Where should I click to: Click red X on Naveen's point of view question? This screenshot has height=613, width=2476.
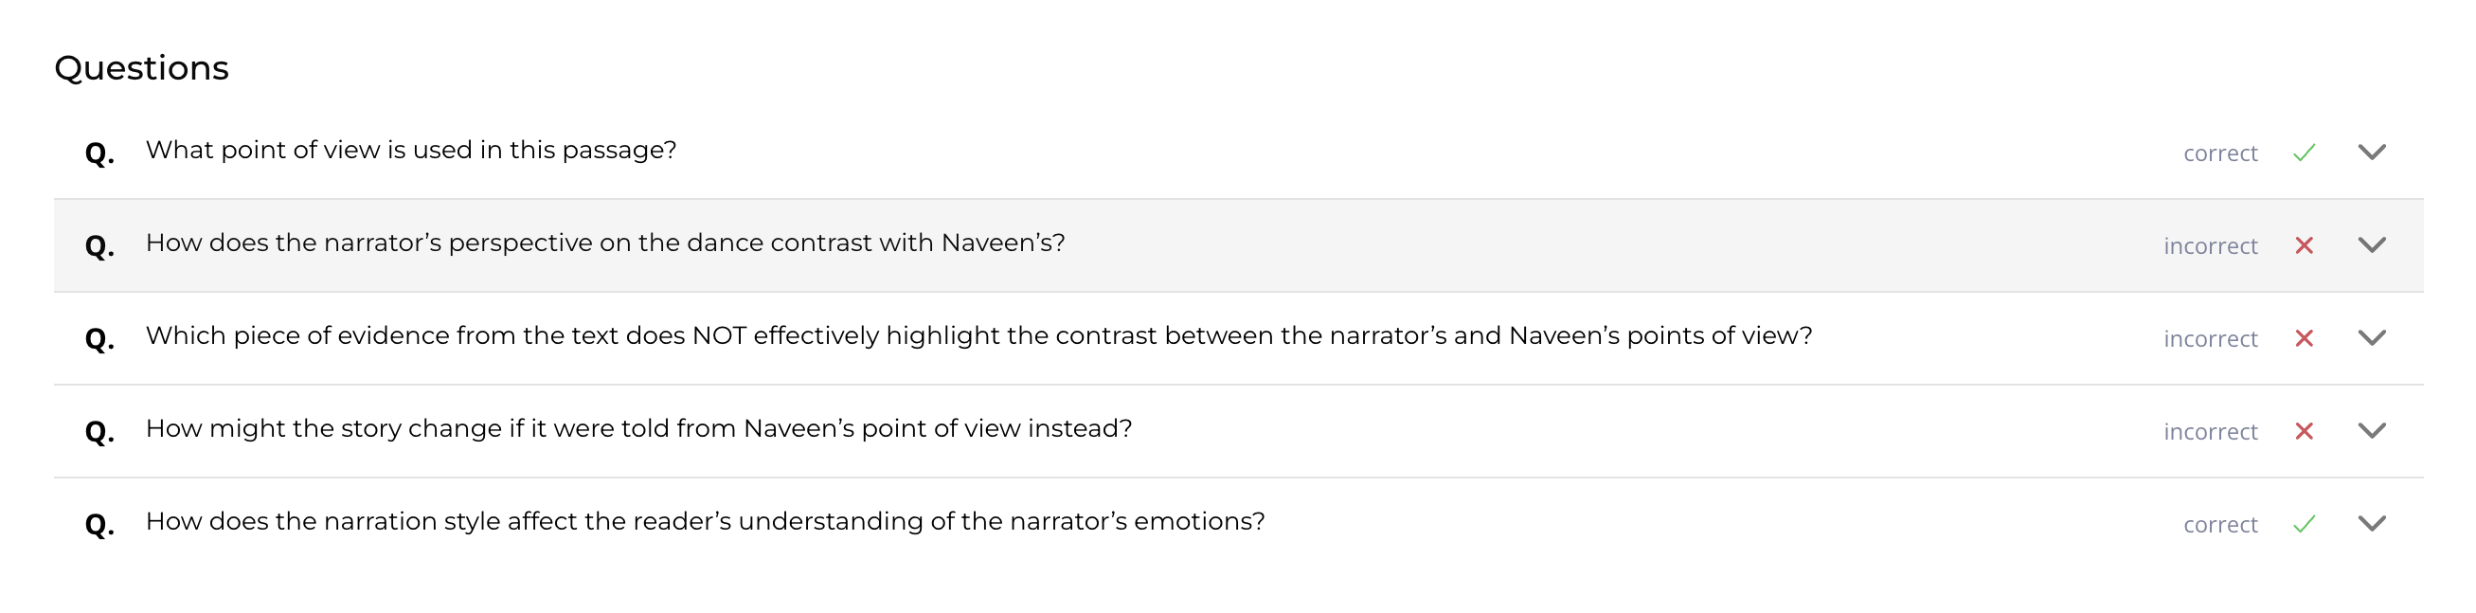pyautogui.click(x=2303, y=431)
